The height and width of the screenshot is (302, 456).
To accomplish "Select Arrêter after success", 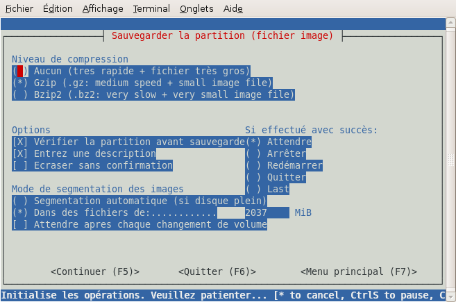I will coord(276,153).
